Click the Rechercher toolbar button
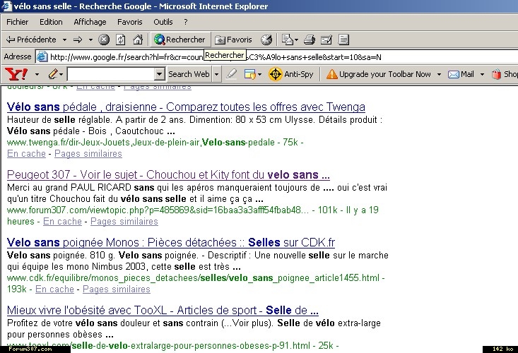The height and width of the screenshot is (353, 518). coord(180,40)
